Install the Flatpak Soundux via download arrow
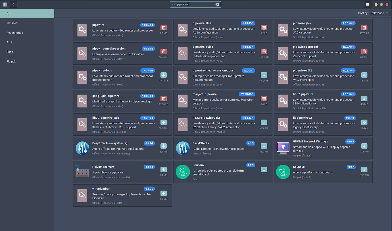 click(364, 170)
